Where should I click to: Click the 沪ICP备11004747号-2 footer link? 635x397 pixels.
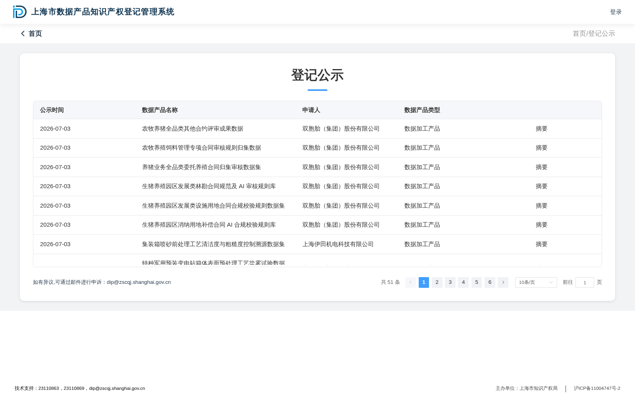(597, 388)
